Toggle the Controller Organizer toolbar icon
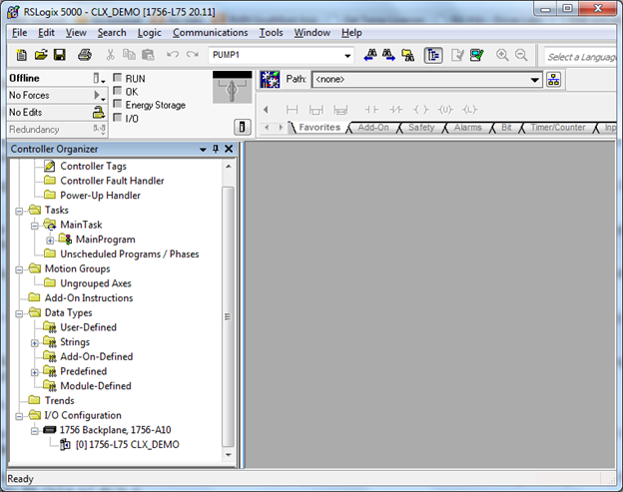 click(x=433, y=55)
